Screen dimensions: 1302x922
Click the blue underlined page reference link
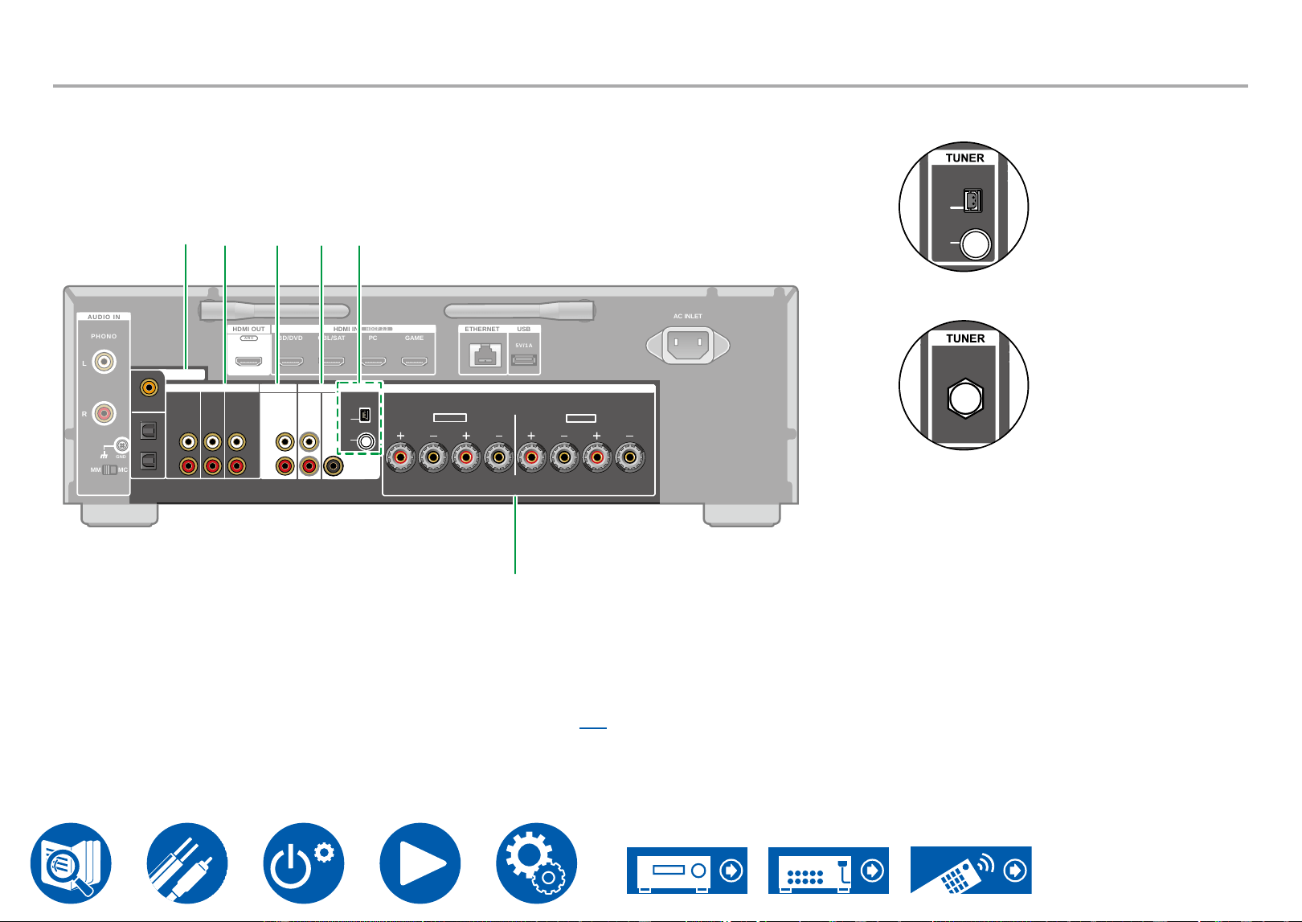pos(593,723)
